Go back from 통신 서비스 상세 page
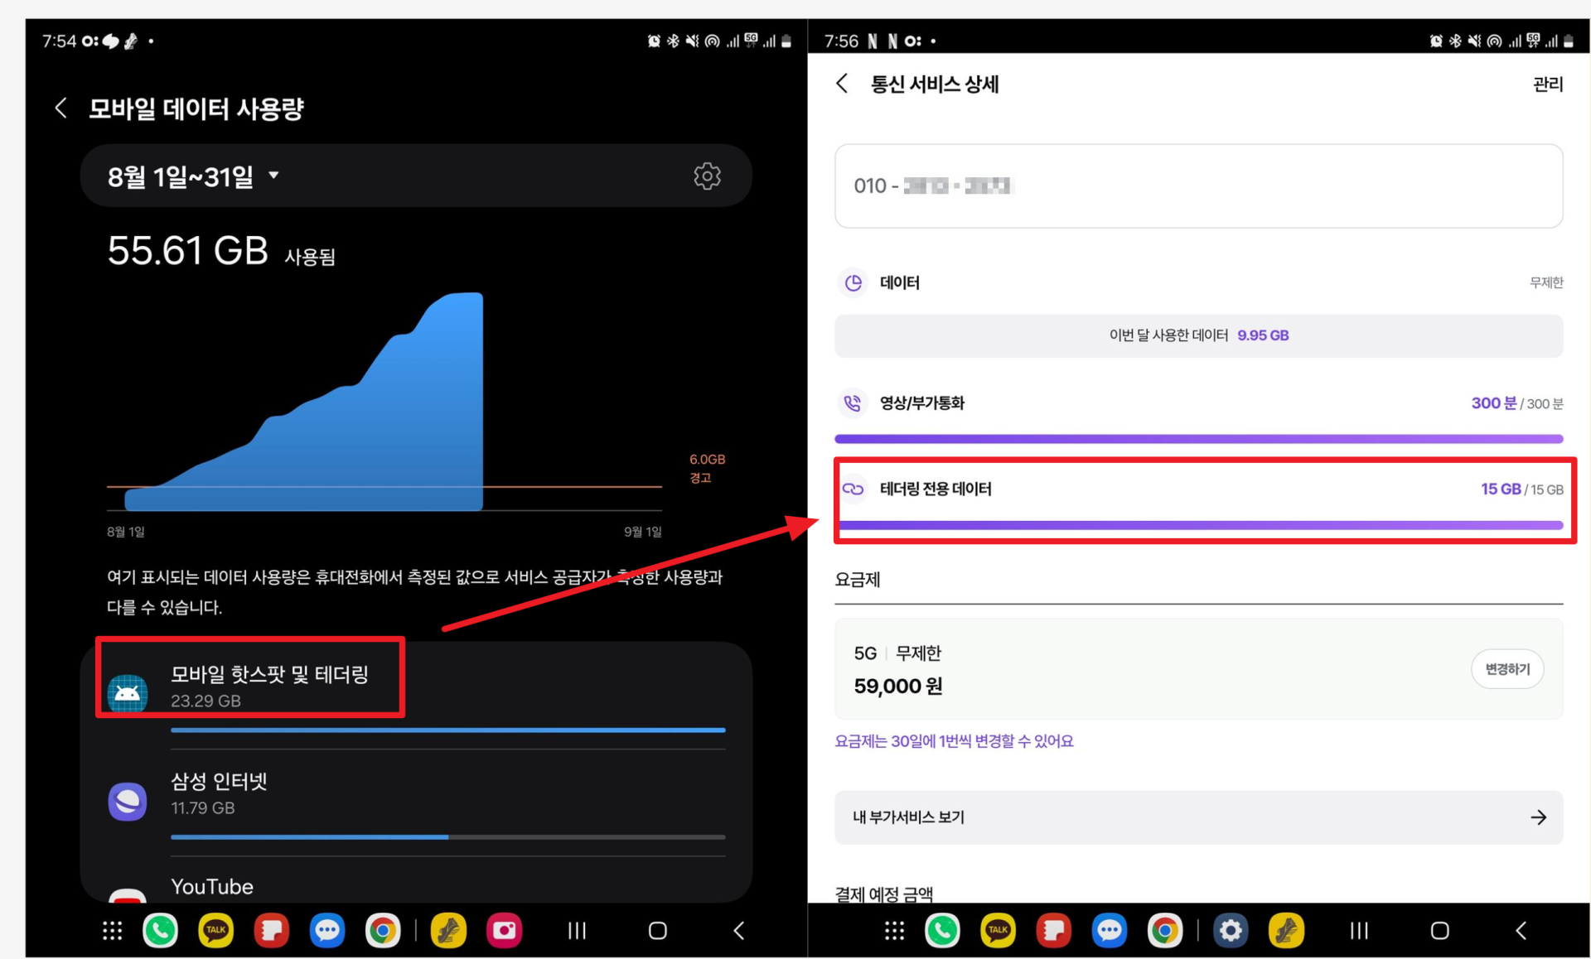1591x959 pixels. click(x=842, y=83)
